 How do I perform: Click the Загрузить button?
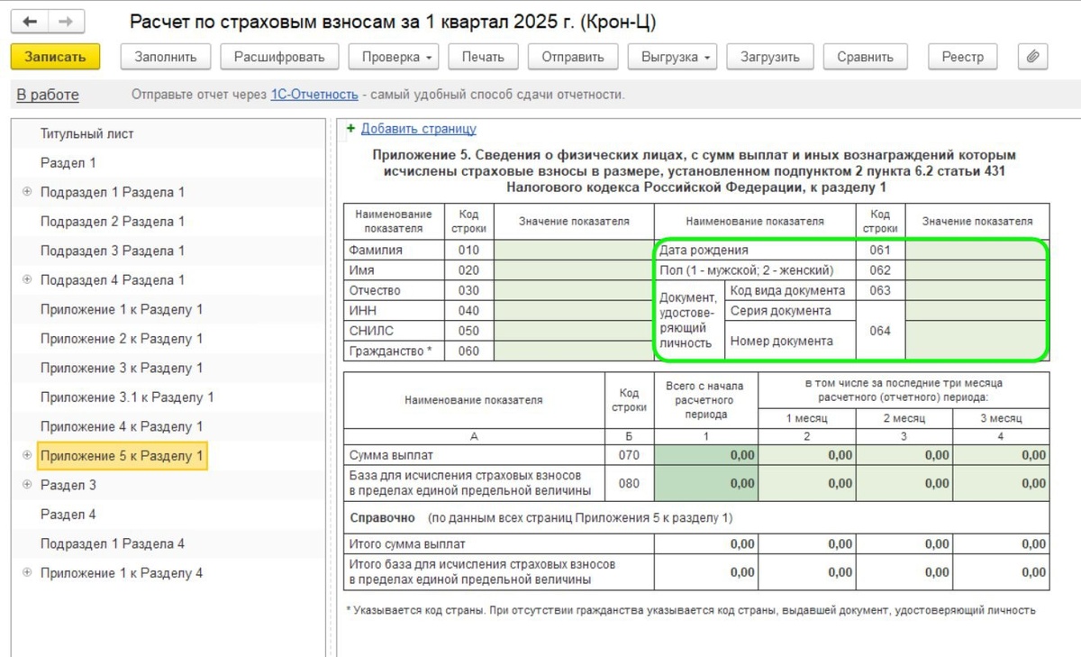770,57
